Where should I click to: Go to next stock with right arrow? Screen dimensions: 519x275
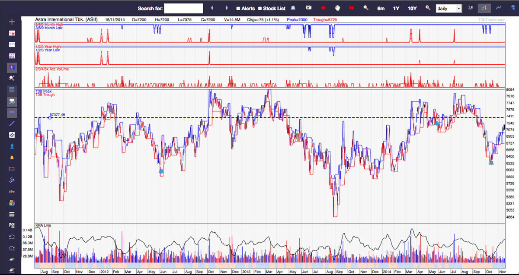click(x=227, y=8)
